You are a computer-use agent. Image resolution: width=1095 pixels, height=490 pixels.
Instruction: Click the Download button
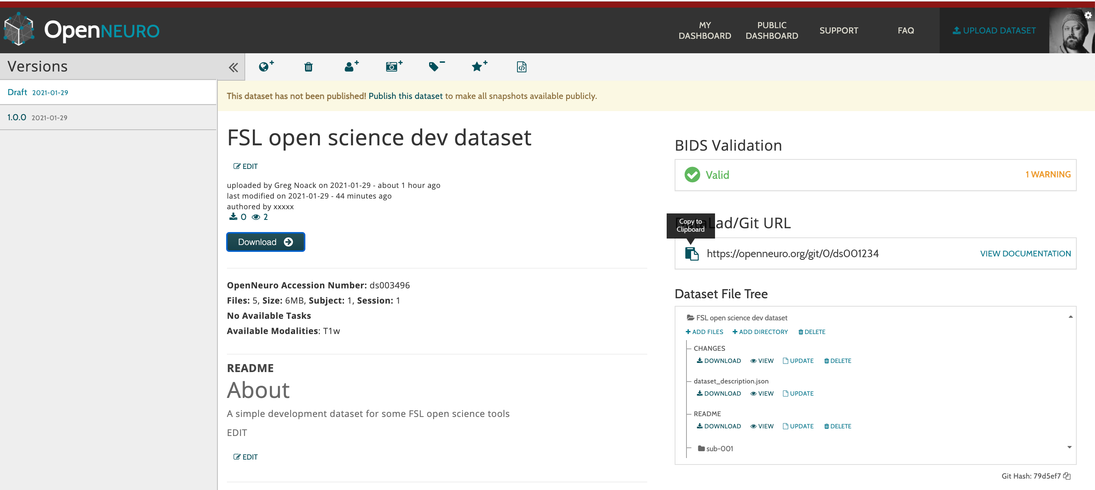(x=265, y=242)
